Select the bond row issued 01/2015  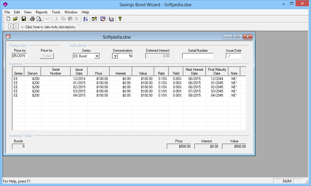(129, 83)
